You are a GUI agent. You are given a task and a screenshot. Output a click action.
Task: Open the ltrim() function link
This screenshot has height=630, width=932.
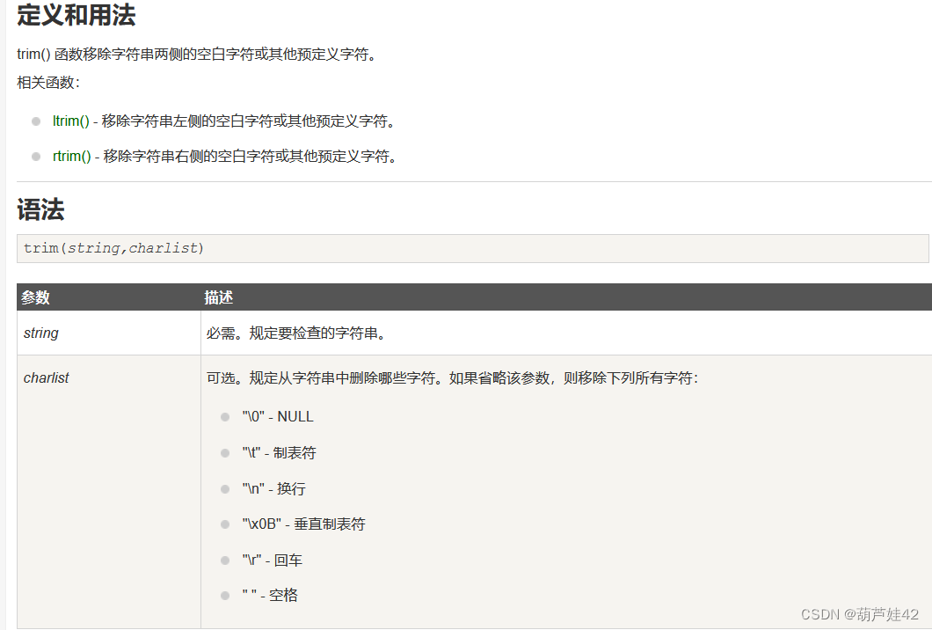(69, 121)
